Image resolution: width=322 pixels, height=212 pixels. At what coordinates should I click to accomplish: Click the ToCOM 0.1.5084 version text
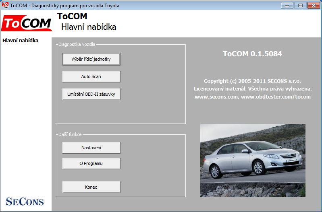(x=253, y=54)
